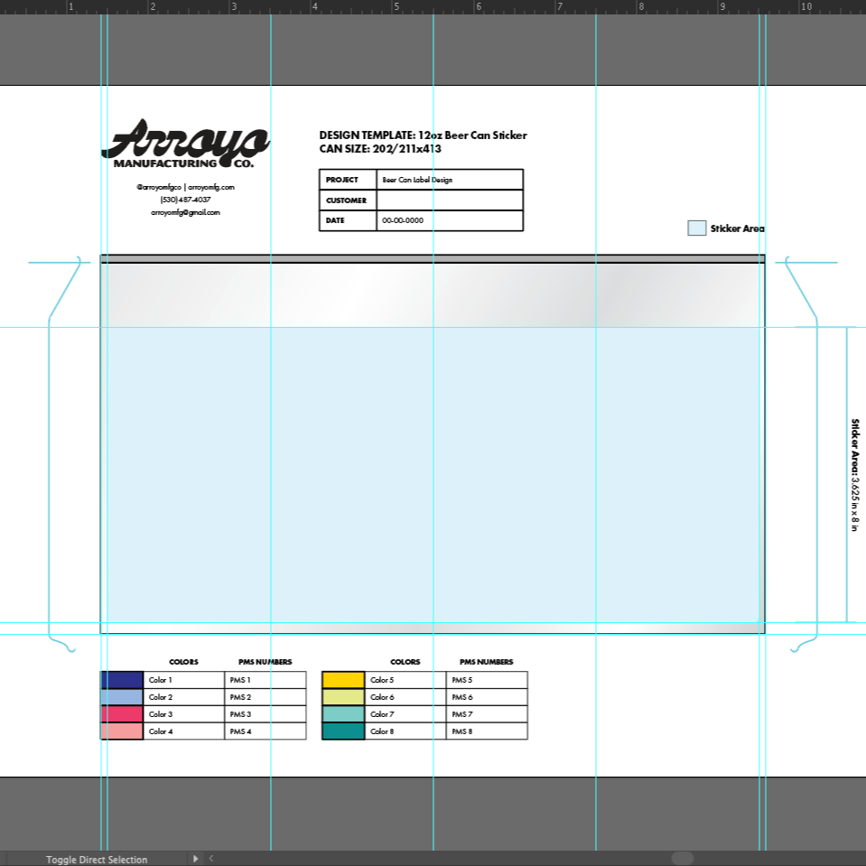The height and width of the screenshot is (866, 866).
Task: Click the 00-00-0000 date field
Action: [449, 220]
